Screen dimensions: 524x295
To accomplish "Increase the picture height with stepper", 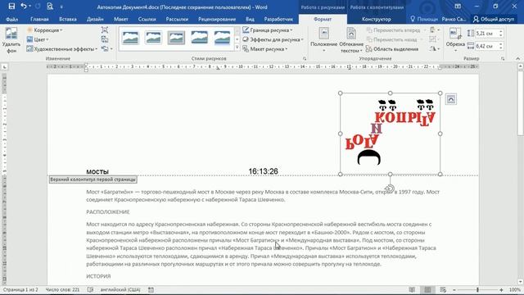I will coord(500,32).
